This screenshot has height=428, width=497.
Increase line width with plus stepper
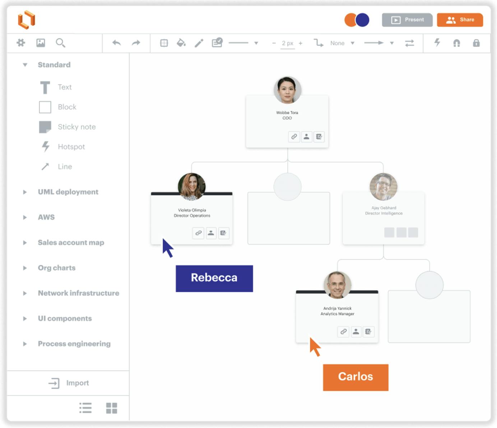click(x=301, y=43)
